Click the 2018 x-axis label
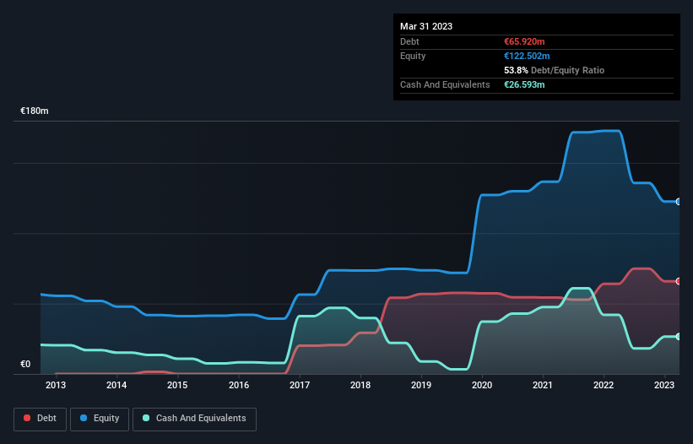 [x=360, y=385]
